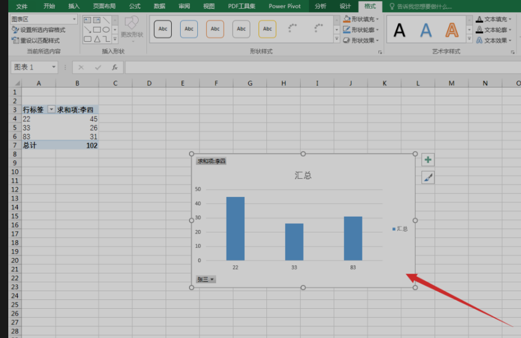Click the formula bar input field
Viewport: 521px width, 338px height.
[320, 67]
